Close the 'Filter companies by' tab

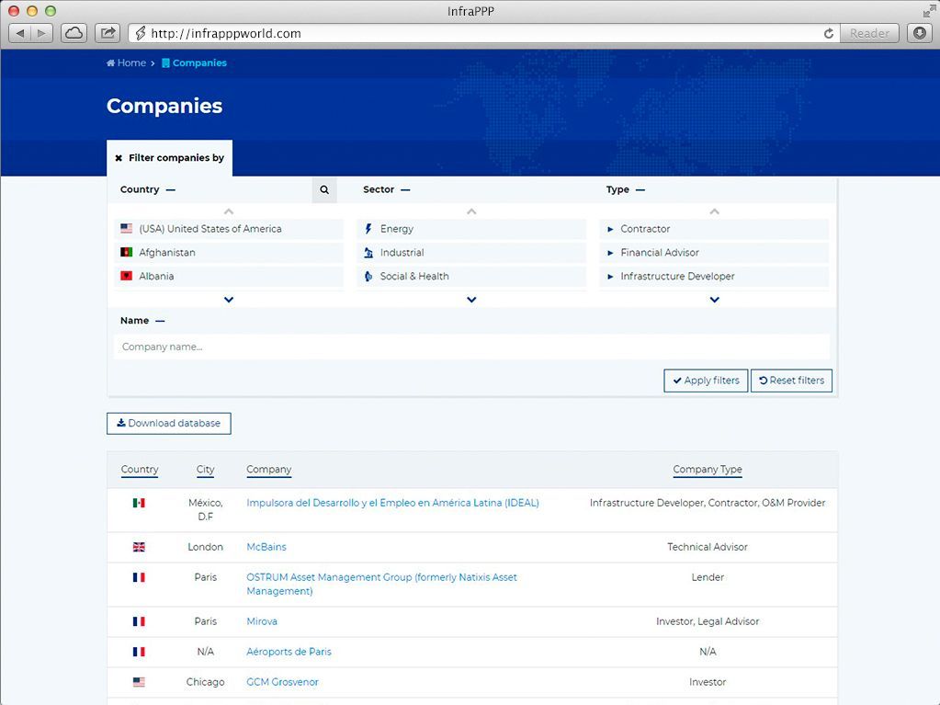tap(119, 158)
